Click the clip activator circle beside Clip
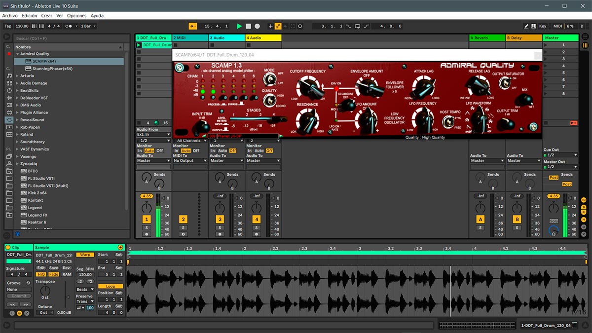This screenshot has width=592, height=333. point(8,247)
